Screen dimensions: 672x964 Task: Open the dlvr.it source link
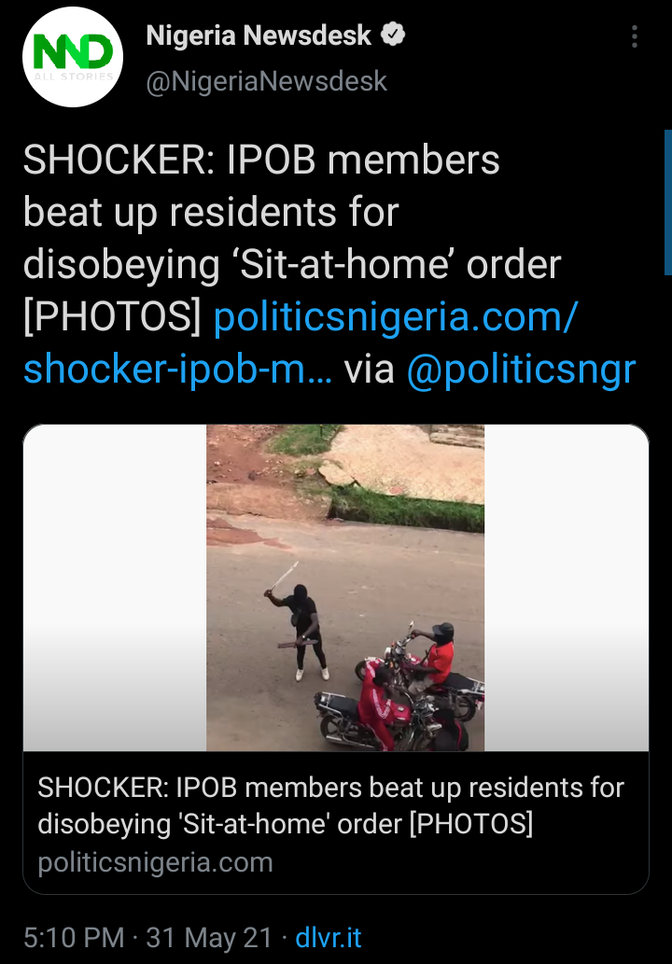pos(329,938)
